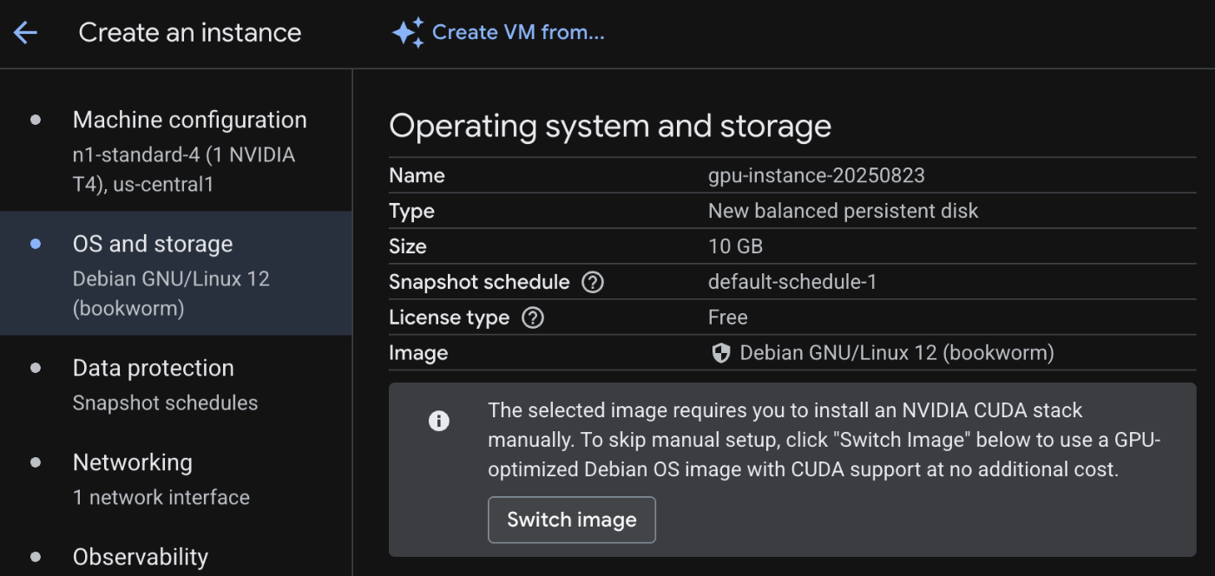Click the Snapshot schedule label
Screen dimensions: 1215x576
pyautogui.click(x=479, y=282)
